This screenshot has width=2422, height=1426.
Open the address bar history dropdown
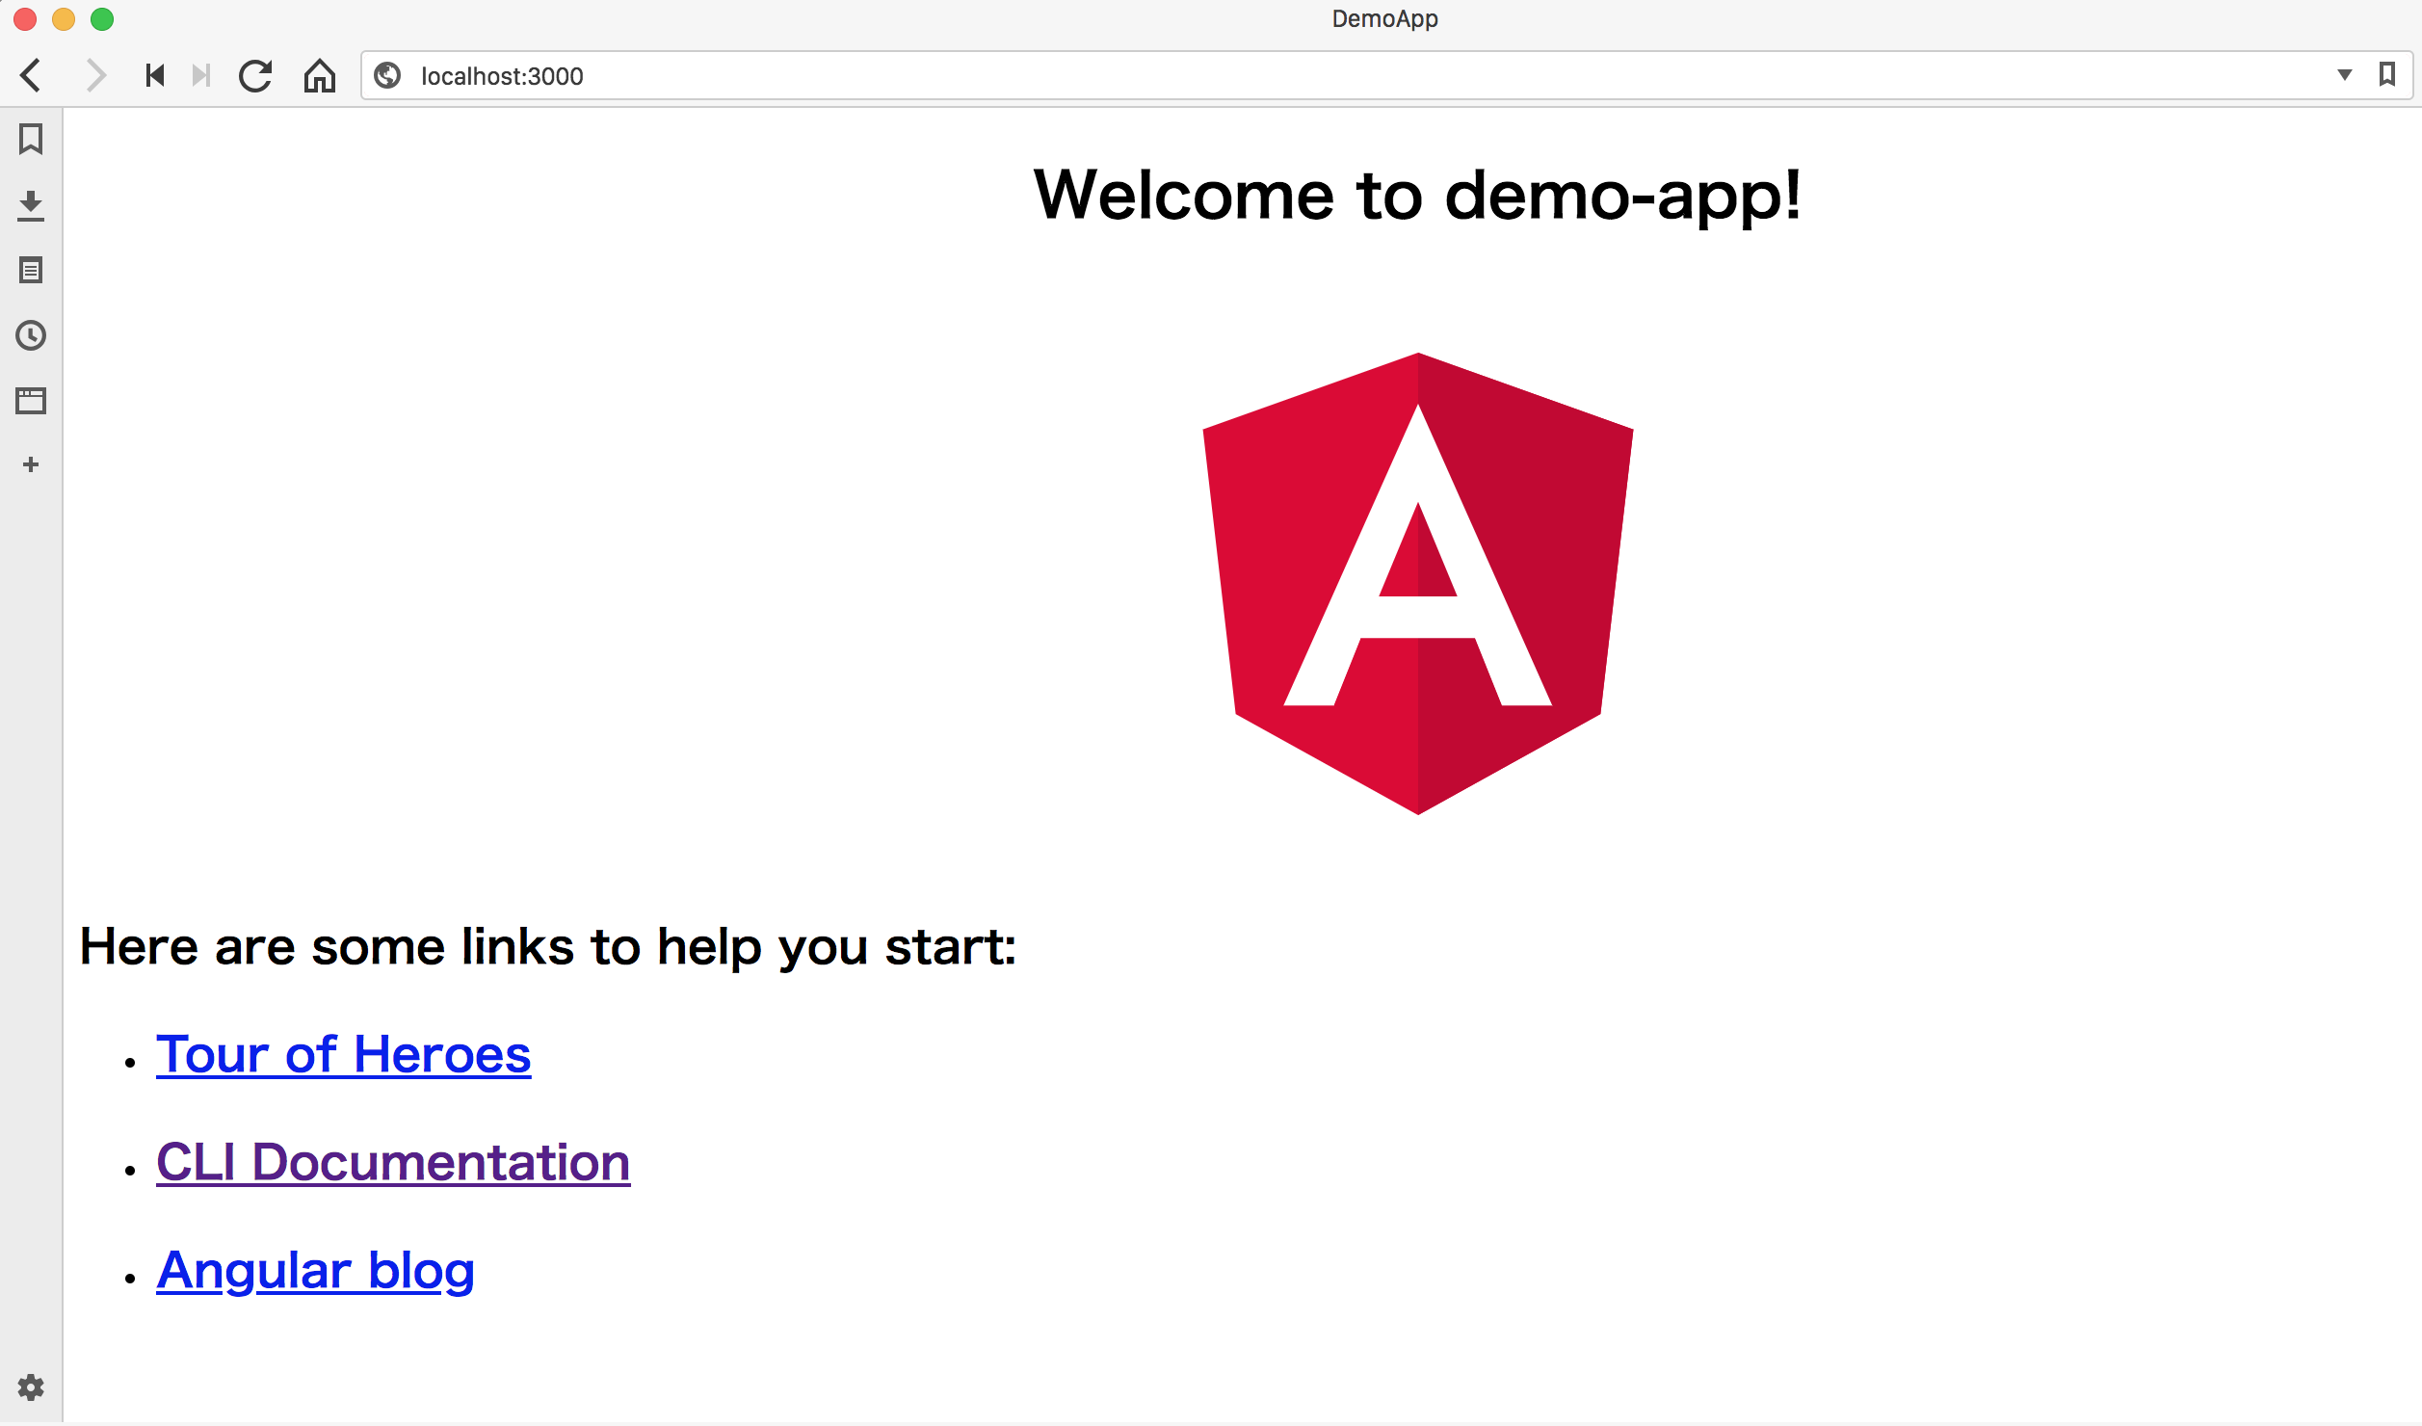[2345, 75]
